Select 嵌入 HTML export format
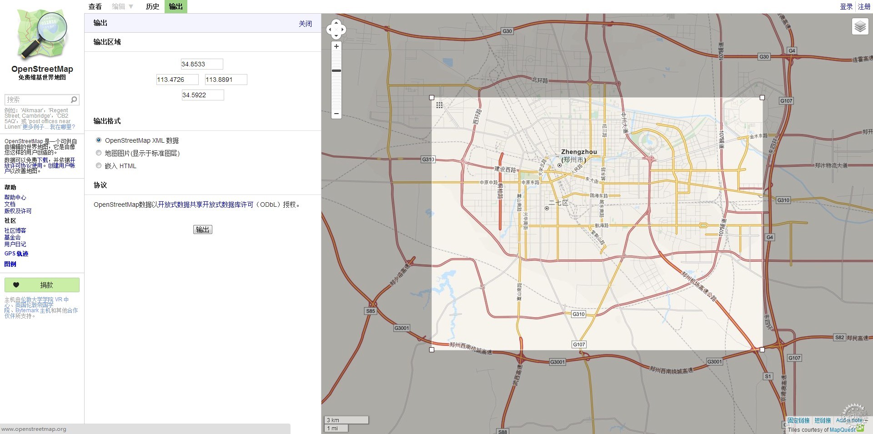Screen dimensions: 873x434 99,165
